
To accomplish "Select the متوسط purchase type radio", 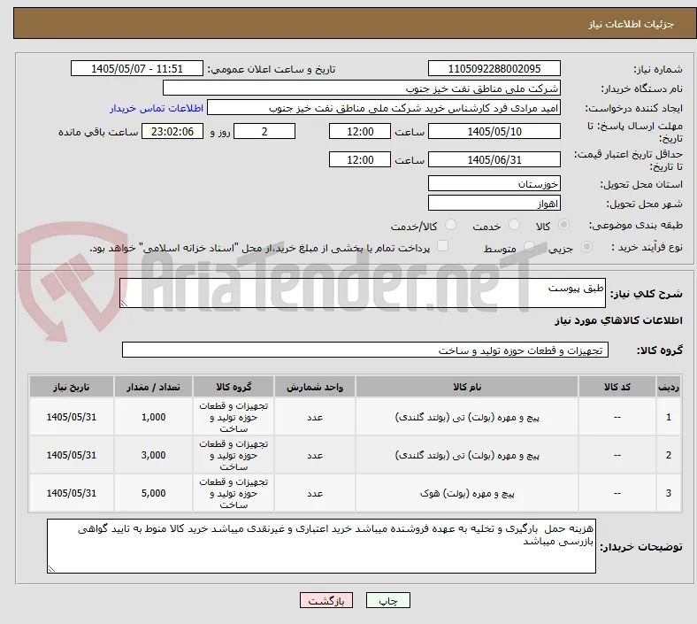I will tap(529, 246).
